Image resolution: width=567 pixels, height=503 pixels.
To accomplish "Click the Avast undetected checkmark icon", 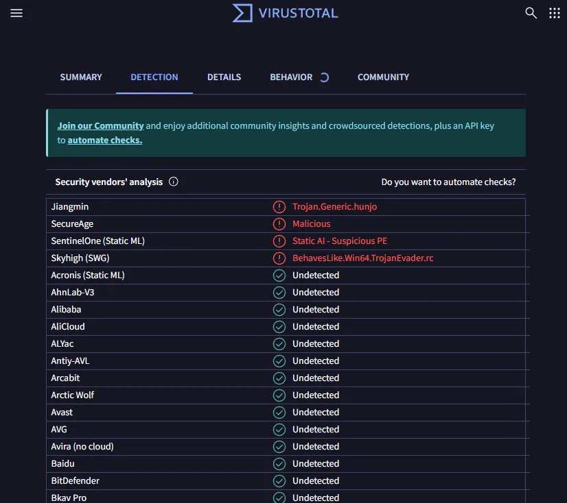I will [x=279, y=413].
